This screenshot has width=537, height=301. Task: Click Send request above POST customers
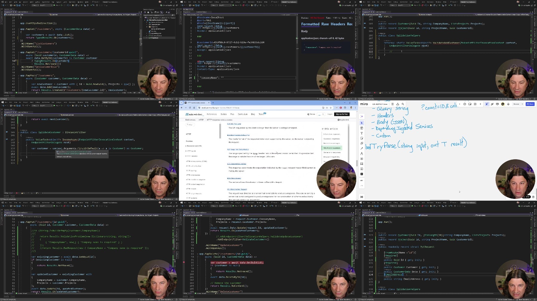(x=207, y=61)
